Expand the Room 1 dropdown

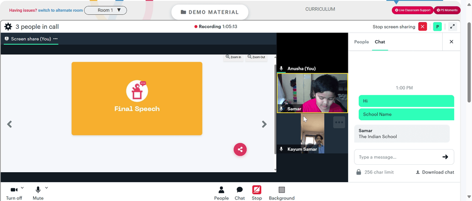click(x=105, y=10)
